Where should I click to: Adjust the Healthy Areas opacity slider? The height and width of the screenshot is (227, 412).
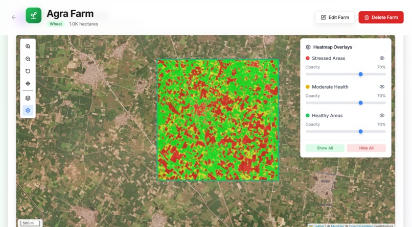click(x=346, y=131)
